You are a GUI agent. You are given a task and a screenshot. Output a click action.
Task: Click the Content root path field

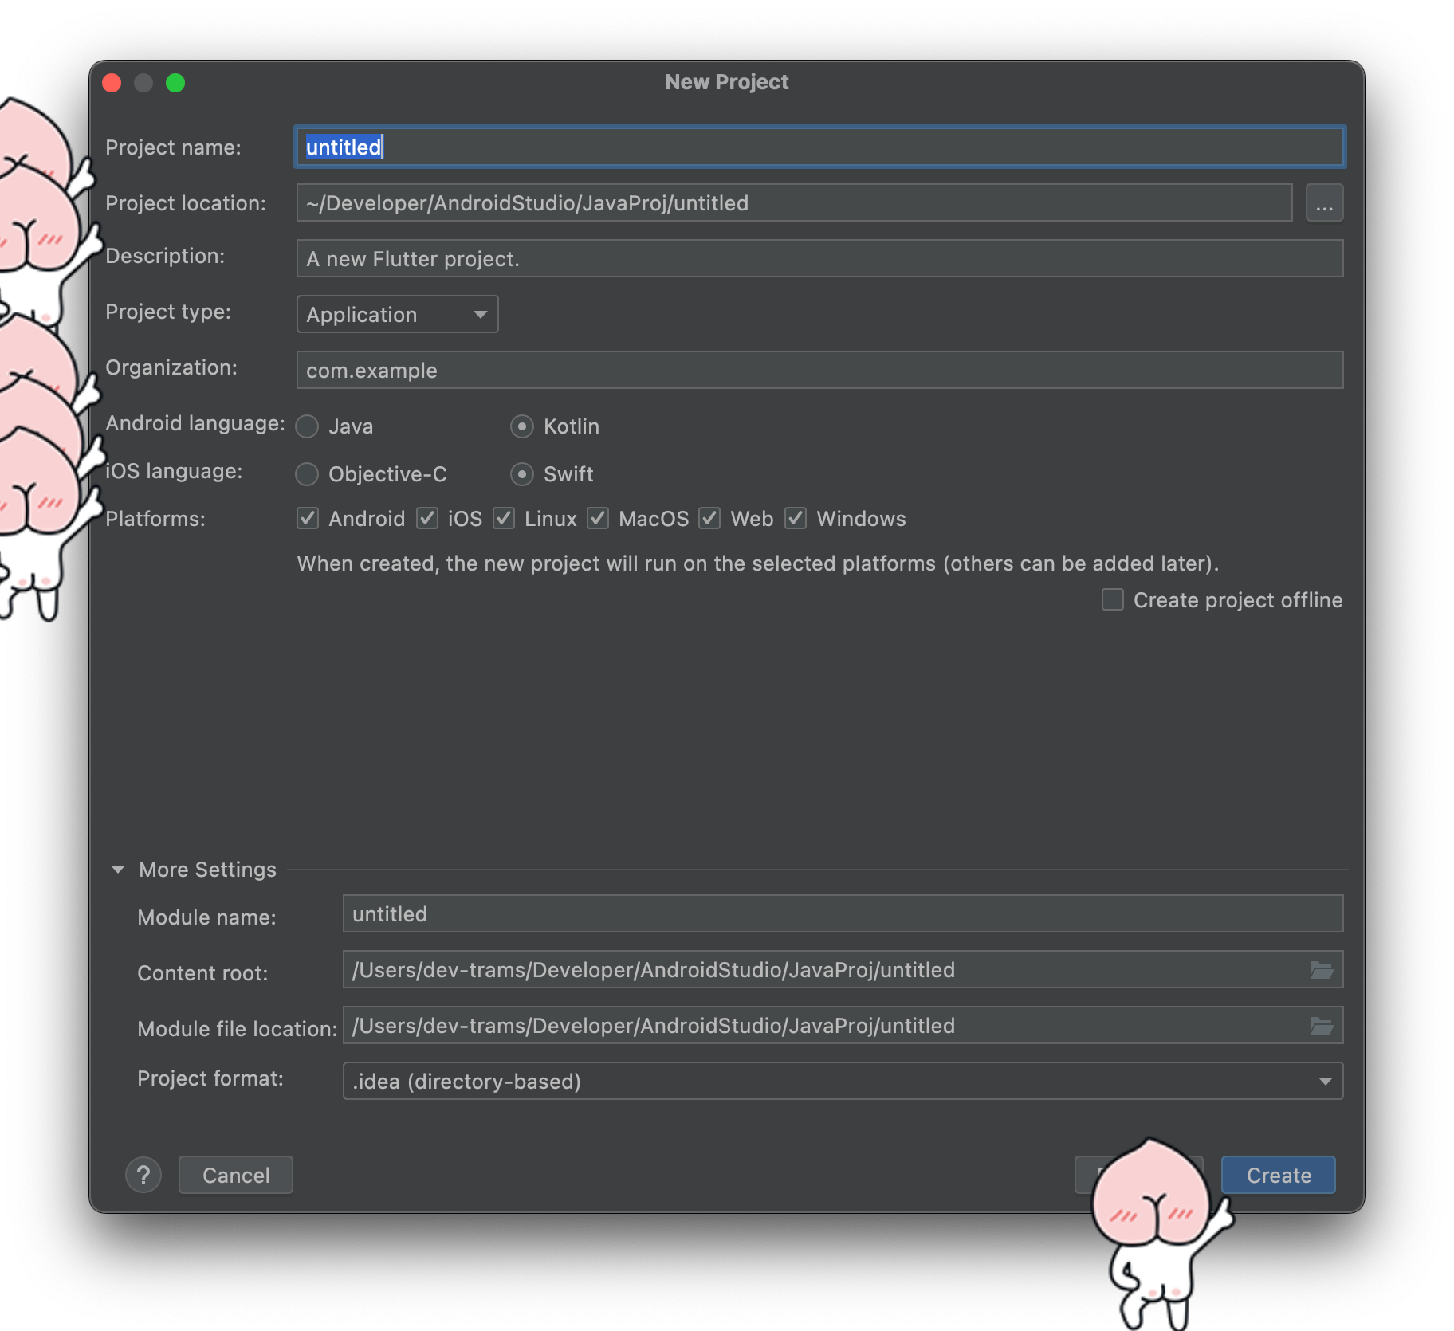pyautogui.click(x=843, y=969)
